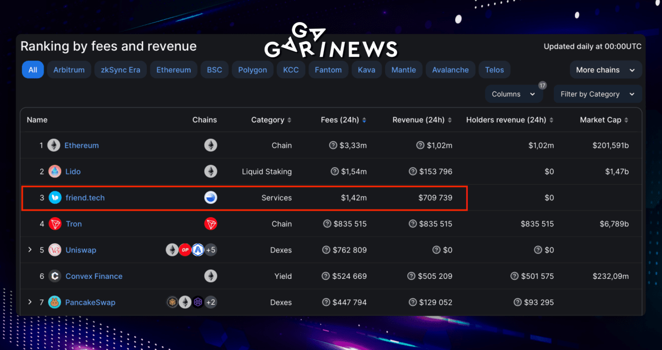Open the Uniswap protocol link
The image size is (662, 350).
pyautogui.click(x=81, y=250)
